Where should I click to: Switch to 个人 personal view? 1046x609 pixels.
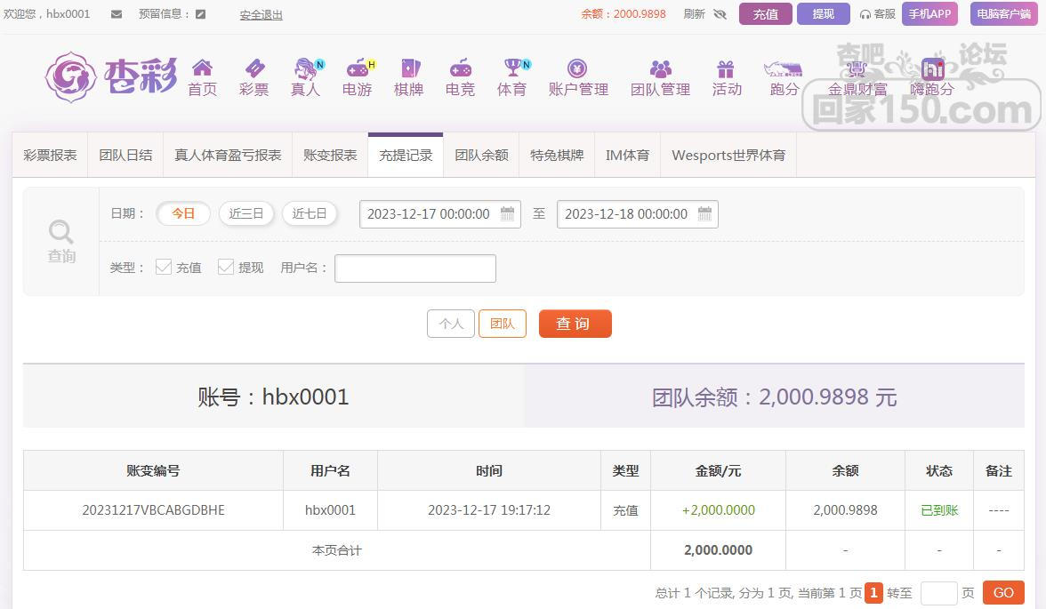451,324
